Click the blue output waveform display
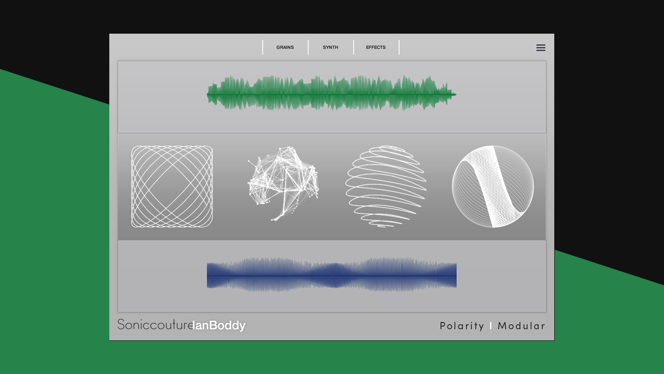The height and width of the screenshot is (374, 664). coord(331,275)
